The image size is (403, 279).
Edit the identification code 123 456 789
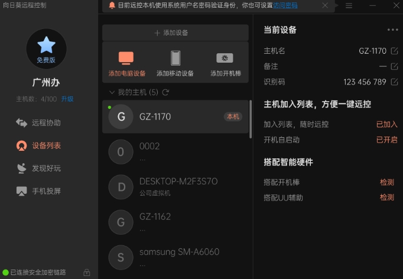[x=394, y=82]
